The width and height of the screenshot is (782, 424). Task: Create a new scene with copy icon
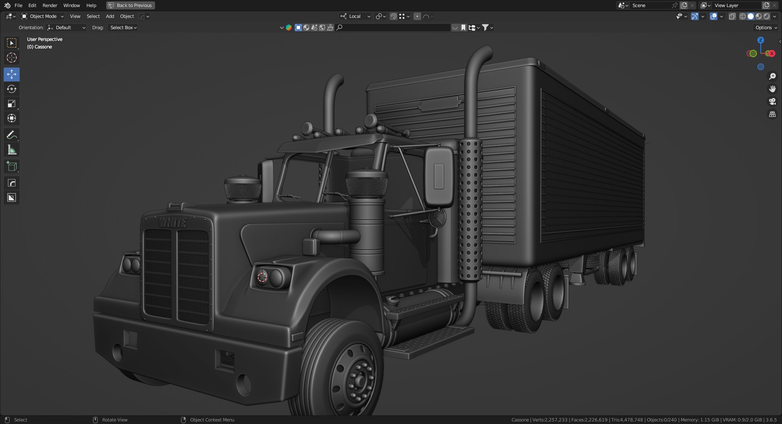tap(684, 5)
